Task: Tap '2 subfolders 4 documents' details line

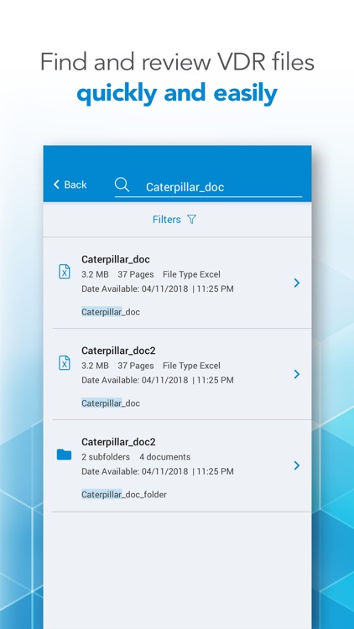Action: pos(136,457)
